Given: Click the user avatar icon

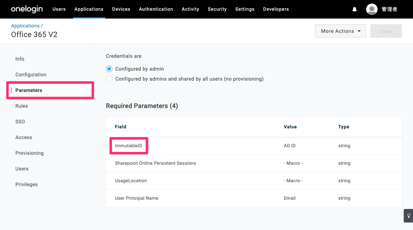Looking at the screenshot, I should tap(371, 9).
